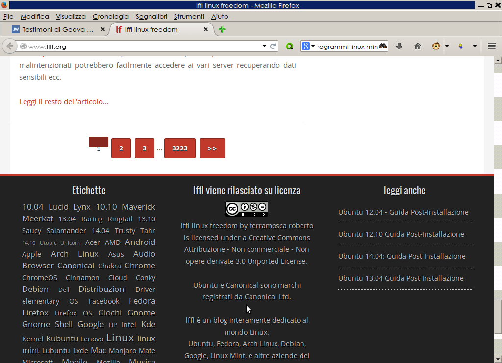
Task: Open the File menu
Action: coord(8,16)
